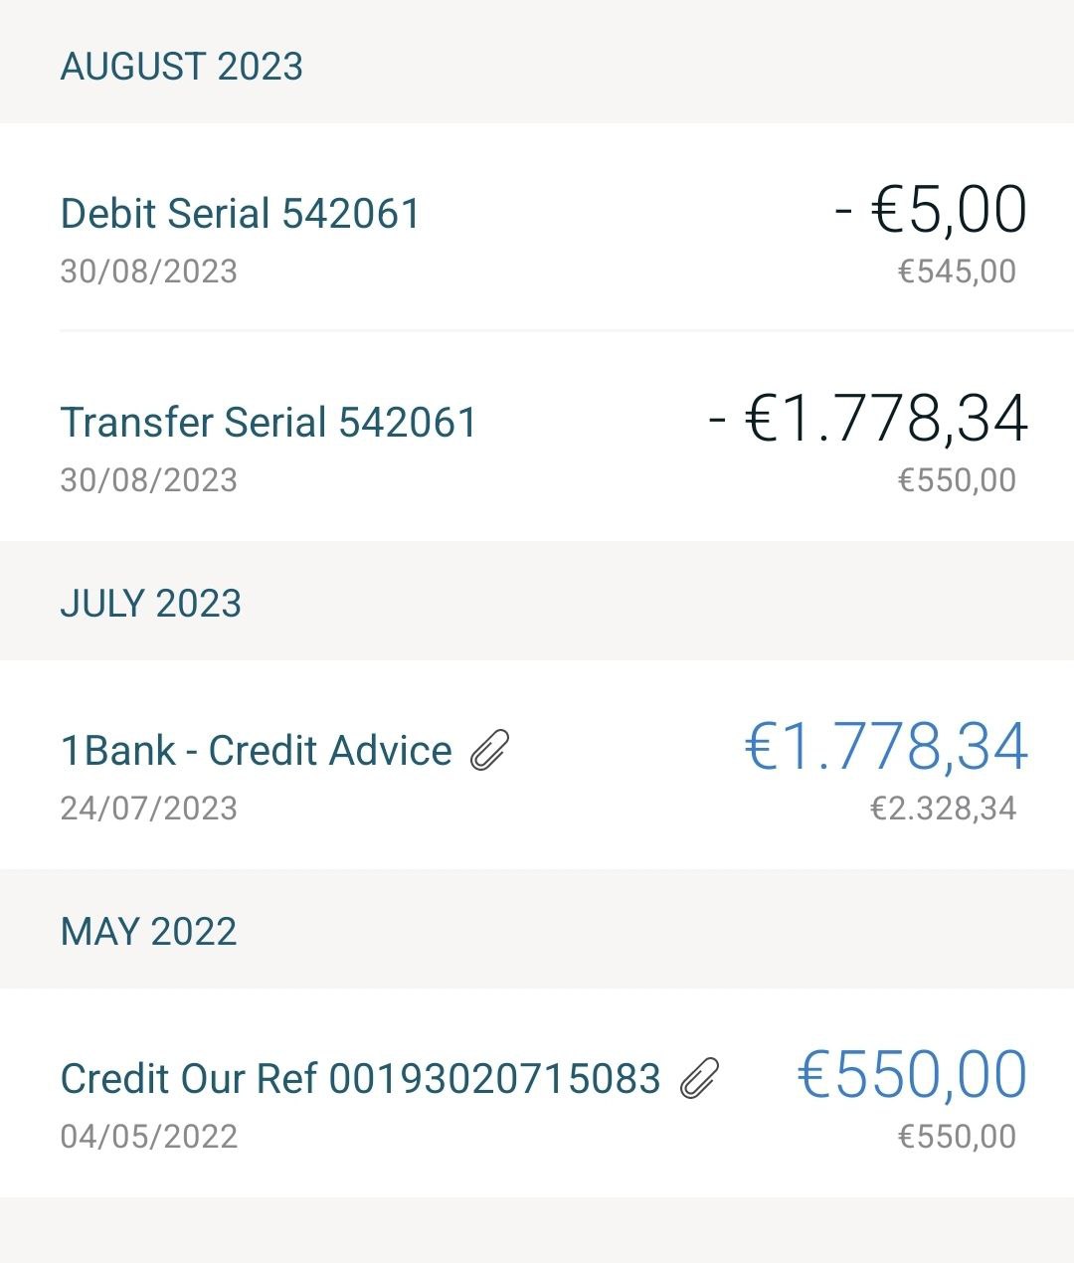
Task: Tap the AUGUST 2023 section header
Action: click(x=181, y=67)
